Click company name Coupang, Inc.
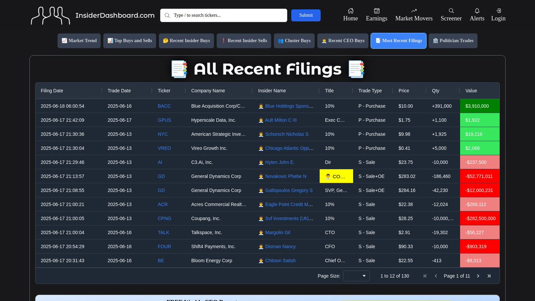The width and height of the screenshot is (535, 301). click(206, 219)
